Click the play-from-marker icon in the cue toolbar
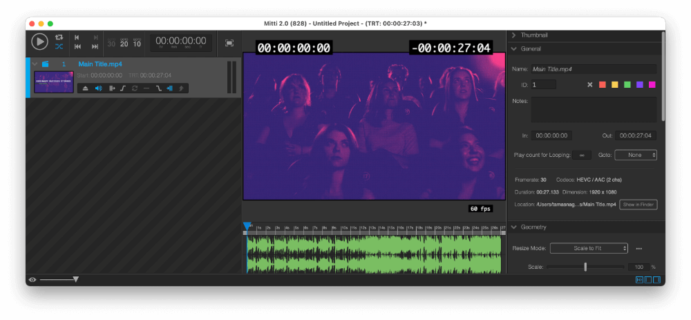This screenshot has width=691, height=320. click(112, 88)
